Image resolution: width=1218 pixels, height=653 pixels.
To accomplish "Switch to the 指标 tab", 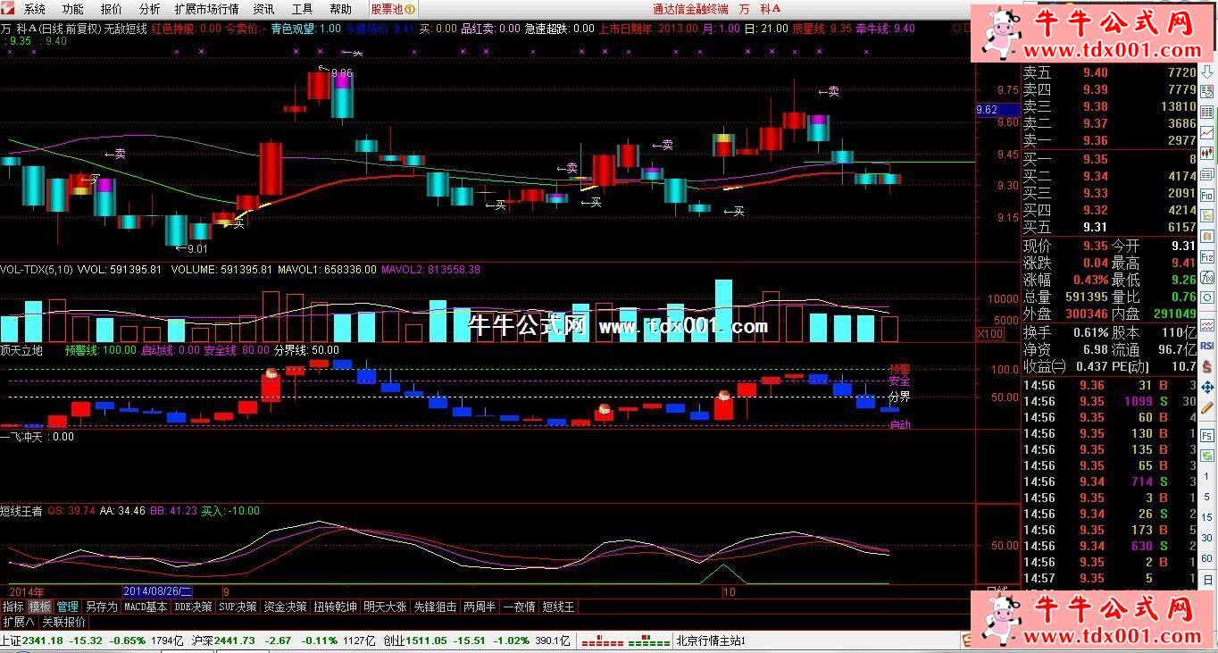I will pos(13,607).
